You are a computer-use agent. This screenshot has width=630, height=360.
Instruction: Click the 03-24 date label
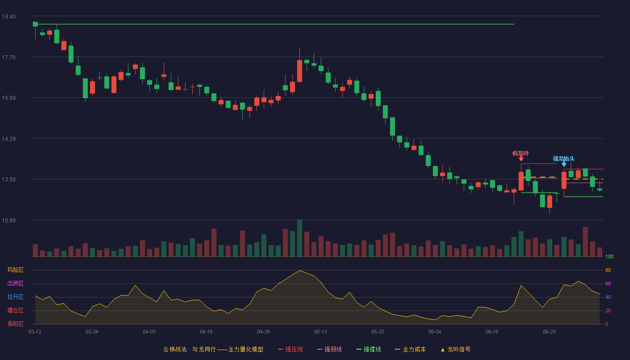92,332
